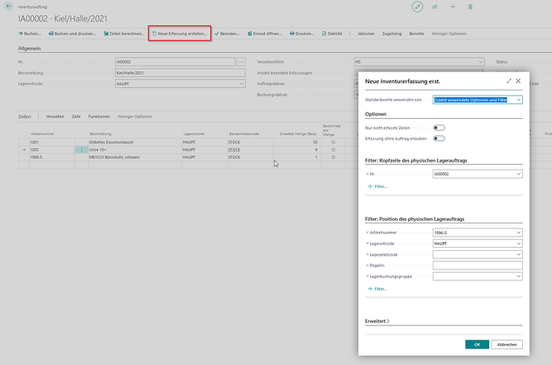The height and width of the screenshot is (365, 552).
Task: Expand the Erweitert section
Action: pos(377,321)
